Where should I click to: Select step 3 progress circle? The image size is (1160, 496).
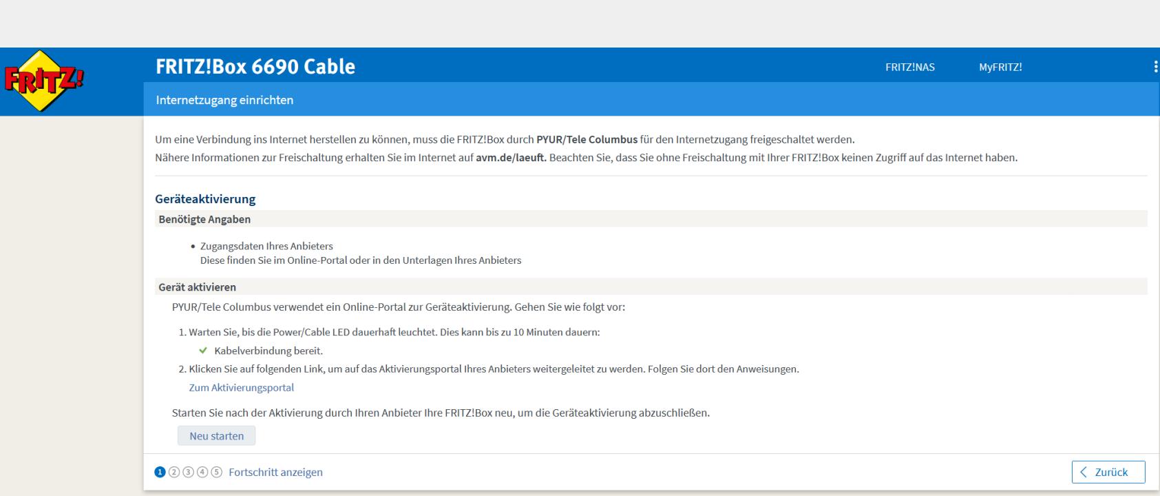click(188, 473)
